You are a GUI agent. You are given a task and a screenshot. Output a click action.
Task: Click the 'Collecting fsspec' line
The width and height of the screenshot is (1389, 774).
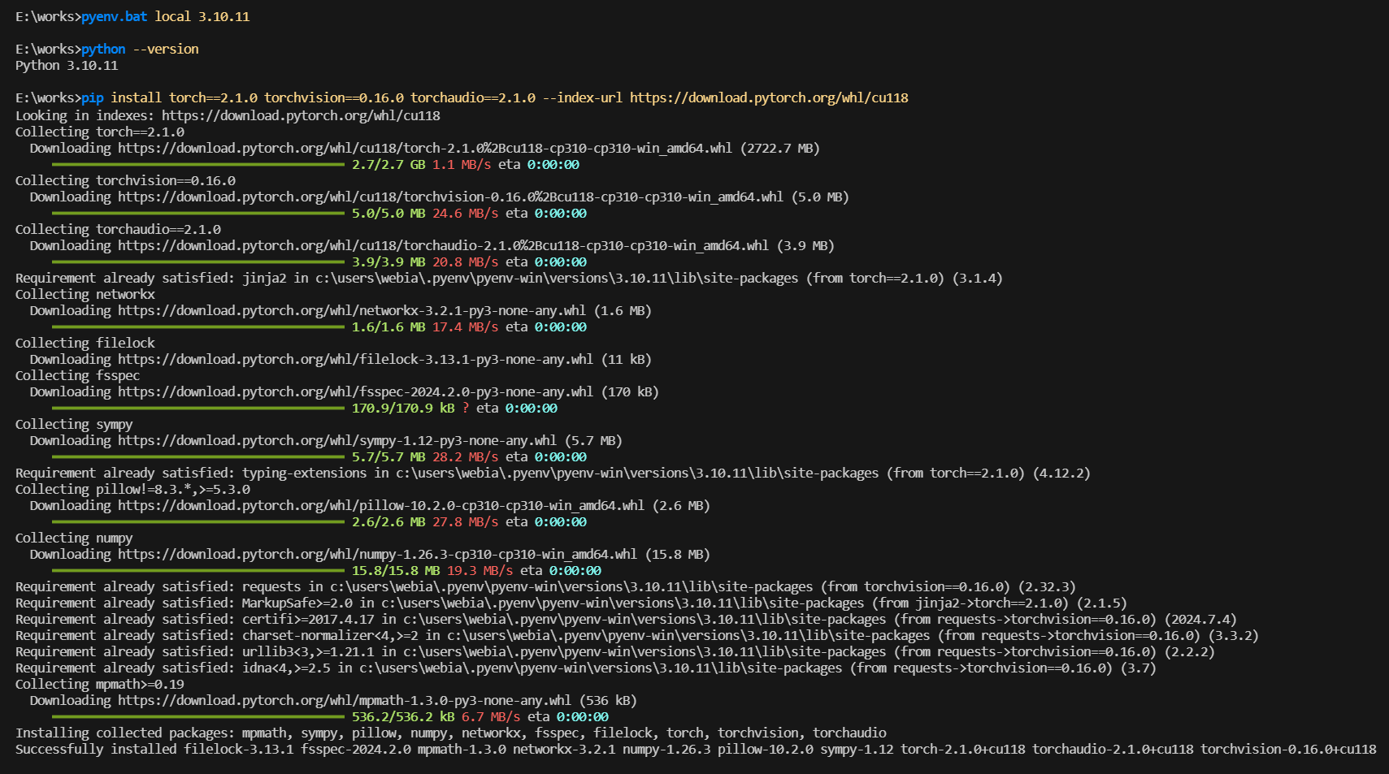tap(78, 375)
